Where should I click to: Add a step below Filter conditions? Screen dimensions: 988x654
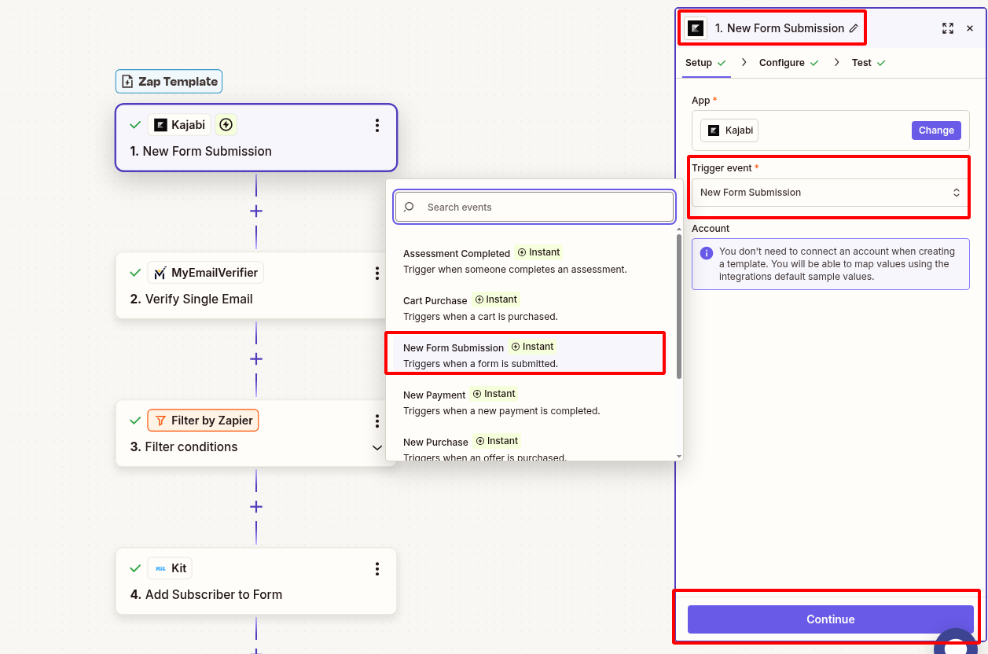256,506
